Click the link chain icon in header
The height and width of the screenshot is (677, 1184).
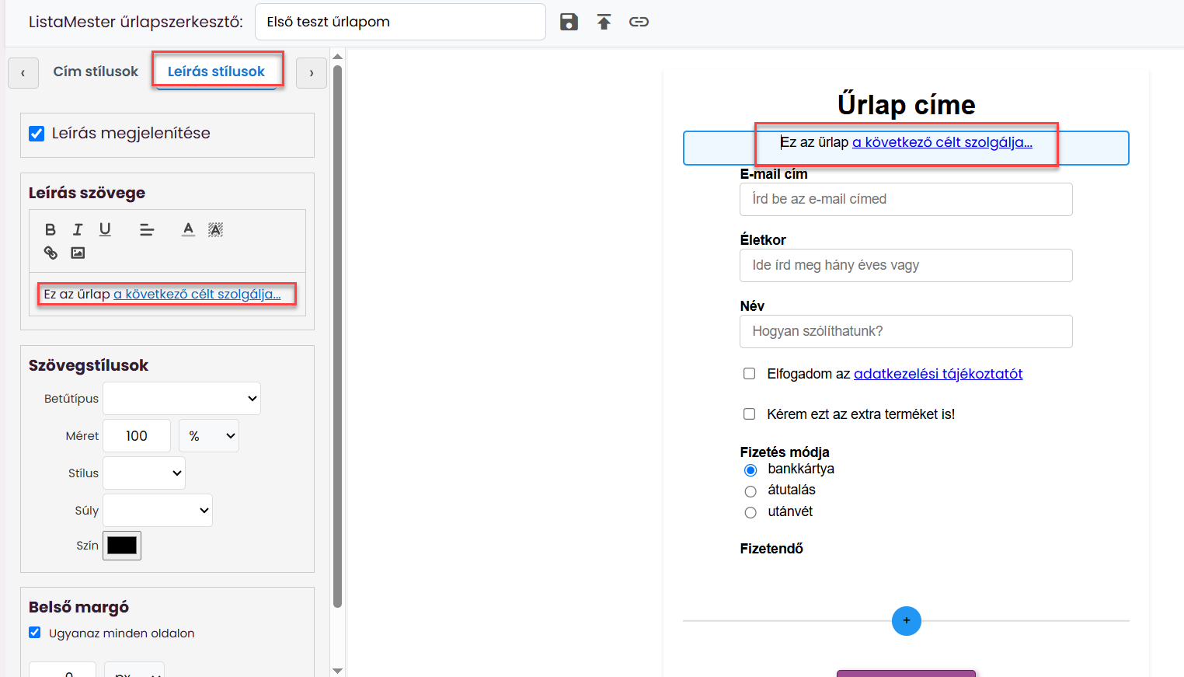click(639, 22)
